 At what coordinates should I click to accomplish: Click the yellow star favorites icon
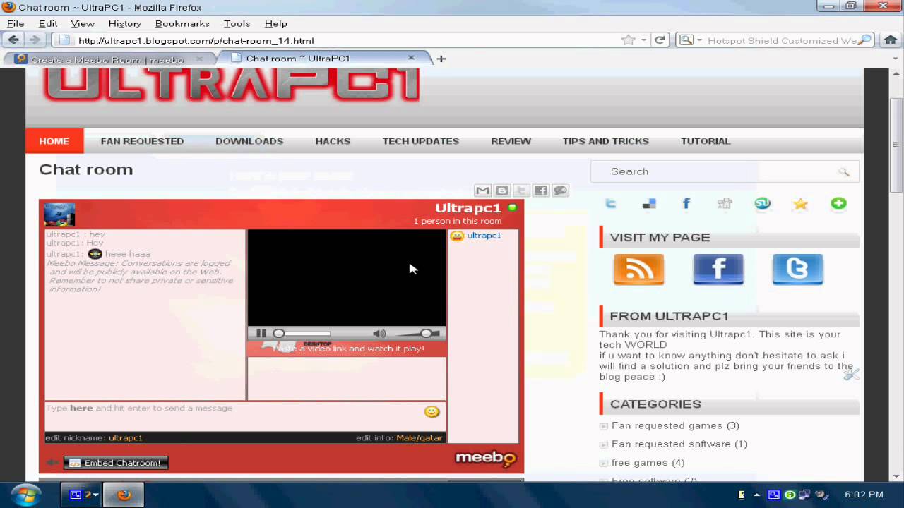(x=800, y=204)
